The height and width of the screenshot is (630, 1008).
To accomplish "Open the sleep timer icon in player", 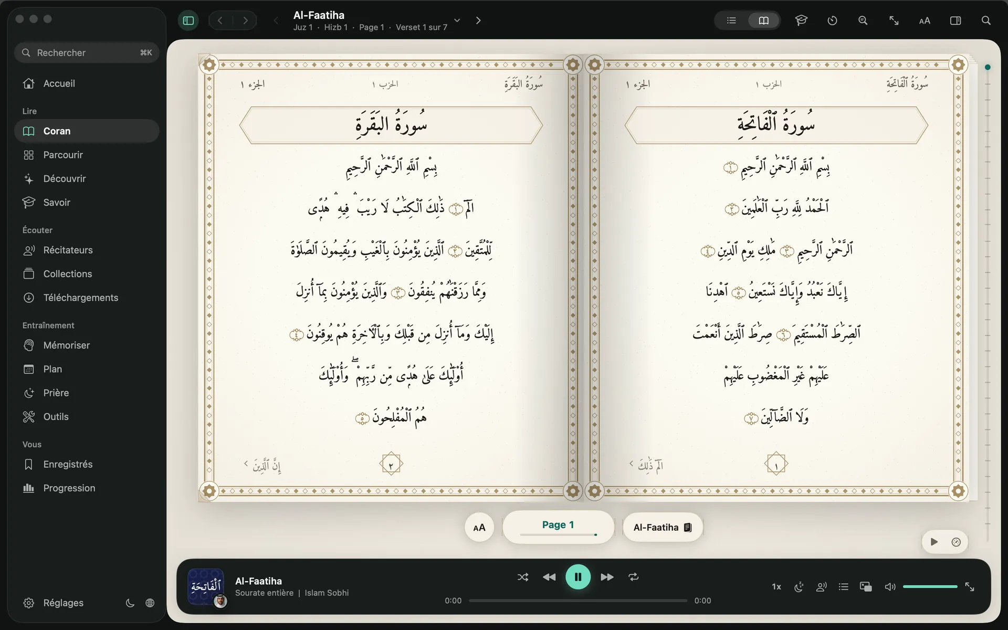I will pos(799,586).
